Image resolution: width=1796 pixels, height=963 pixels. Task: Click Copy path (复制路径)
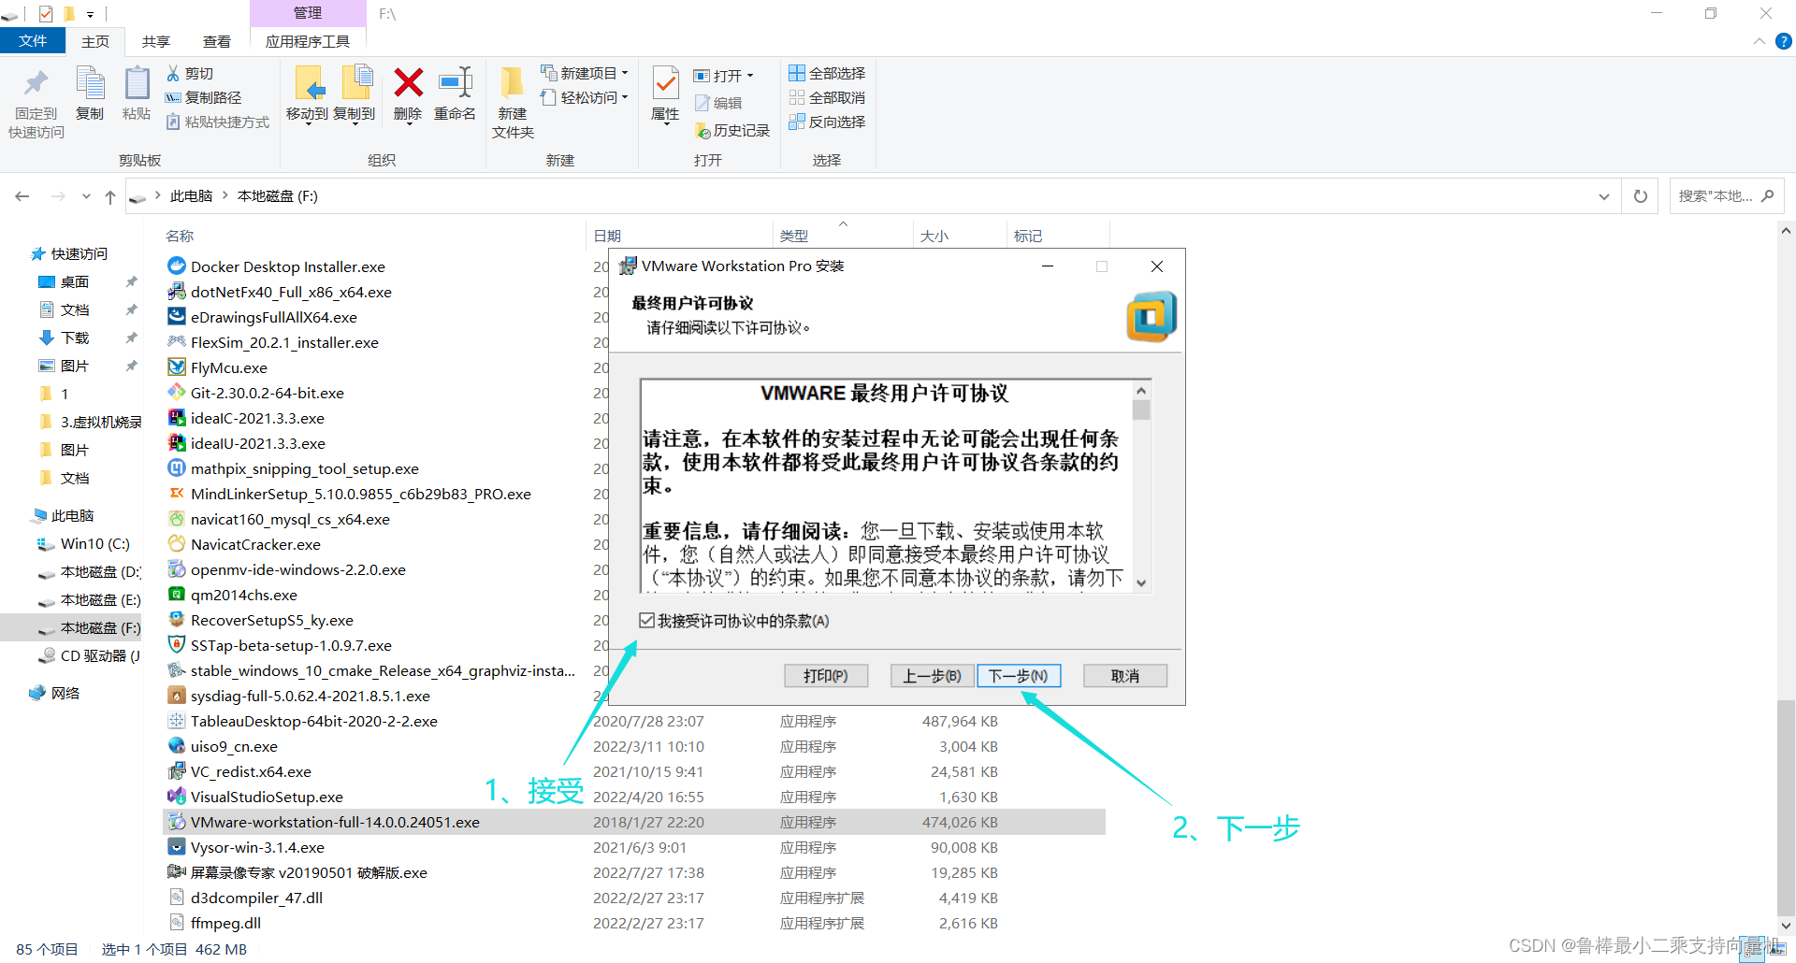[x=203, y=97]
